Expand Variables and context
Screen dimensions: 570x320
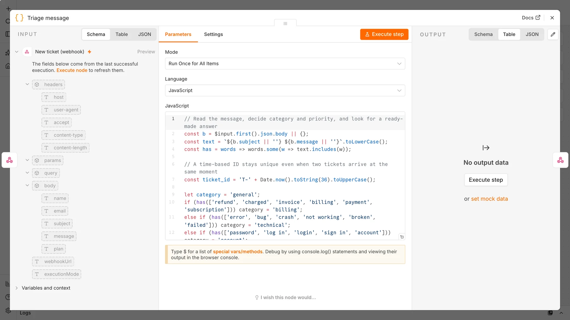(x=17, y=288)
